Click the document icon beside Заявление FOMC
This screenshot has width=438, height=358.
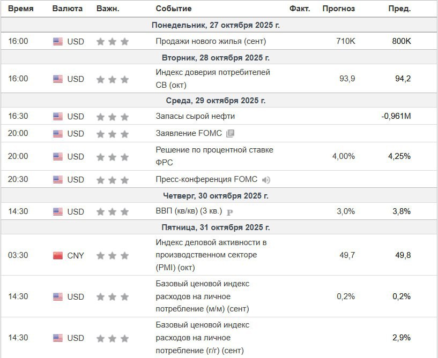pos(230,134)
